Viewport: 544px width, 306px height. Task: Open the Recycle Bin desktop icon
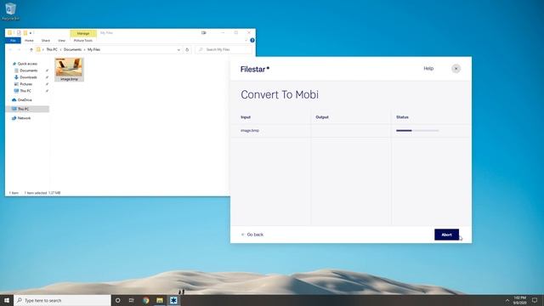click(x=10, y=11)
